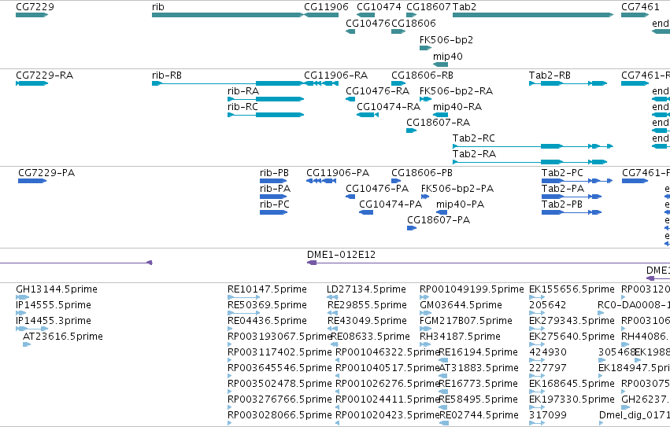
Task: Click the rib-RA transcript label
Action: click(x=243, y=91)
